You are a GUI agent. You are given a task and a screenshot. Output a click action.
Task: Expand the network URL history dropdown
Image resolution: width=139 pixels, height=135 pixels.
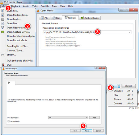(x=130, y=32)
